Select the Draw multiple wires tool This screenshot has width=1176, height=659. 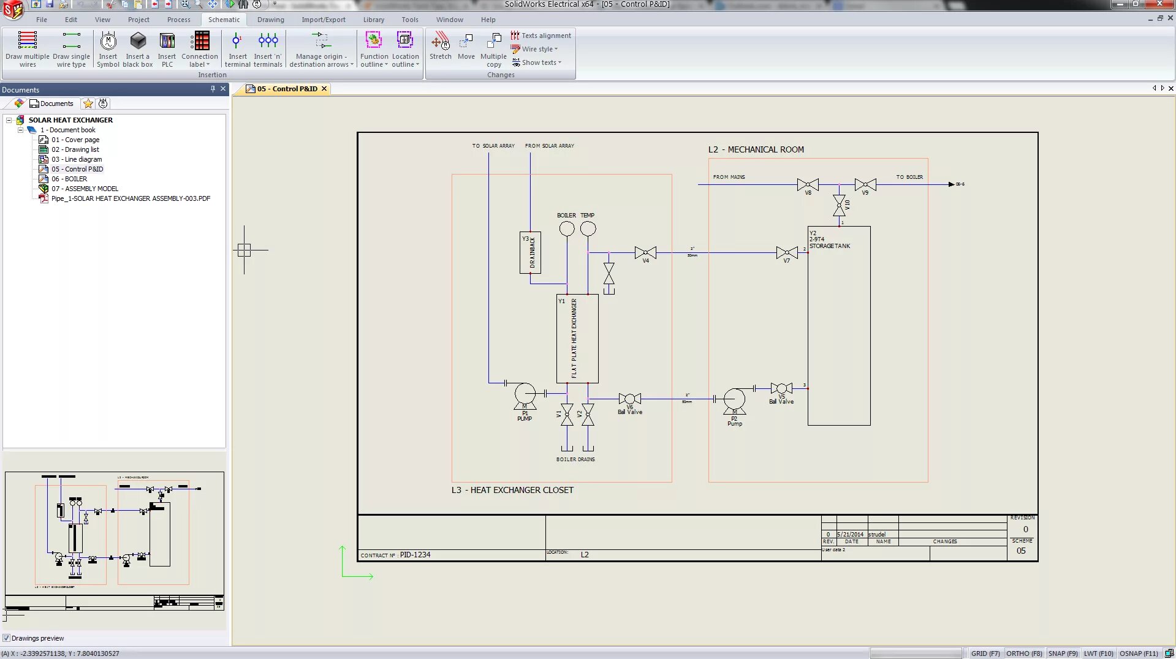pos(28,49)
